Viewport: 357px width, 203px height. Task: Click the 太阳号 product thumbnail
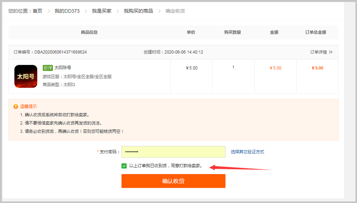point(26,77)
